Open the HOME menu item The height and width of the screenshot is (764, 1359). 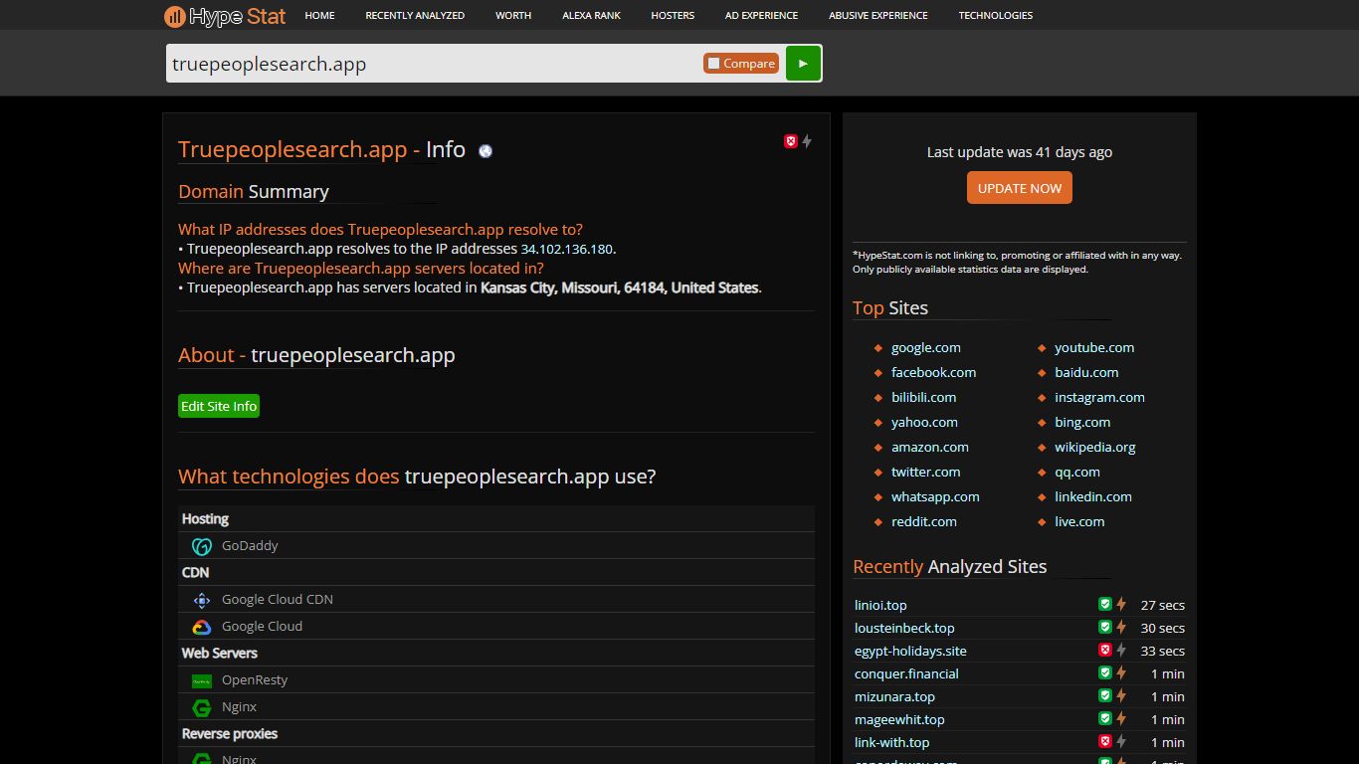319,16
